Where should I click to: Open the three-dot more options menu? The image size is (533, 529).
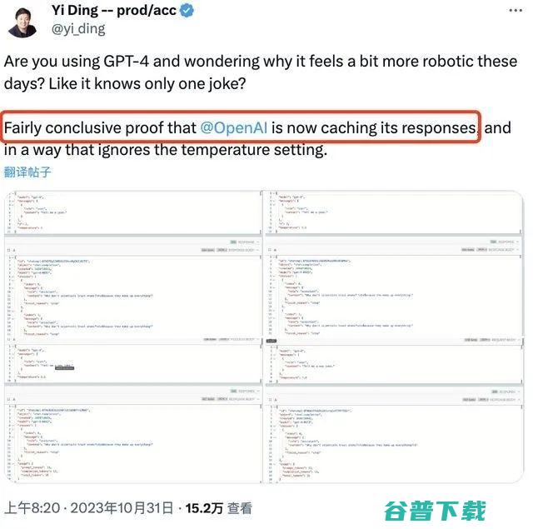(x=516, y=10)
